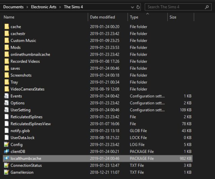Click the Options configuration file icon
This screenshot has height=179, width=215.
6,103
